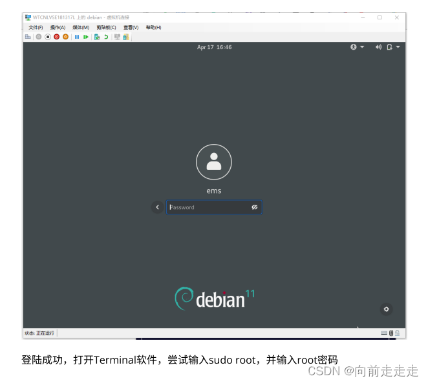
Task: Click the Ctrl+Alt+Delete toolbar icon
Action: click(28, 37)
